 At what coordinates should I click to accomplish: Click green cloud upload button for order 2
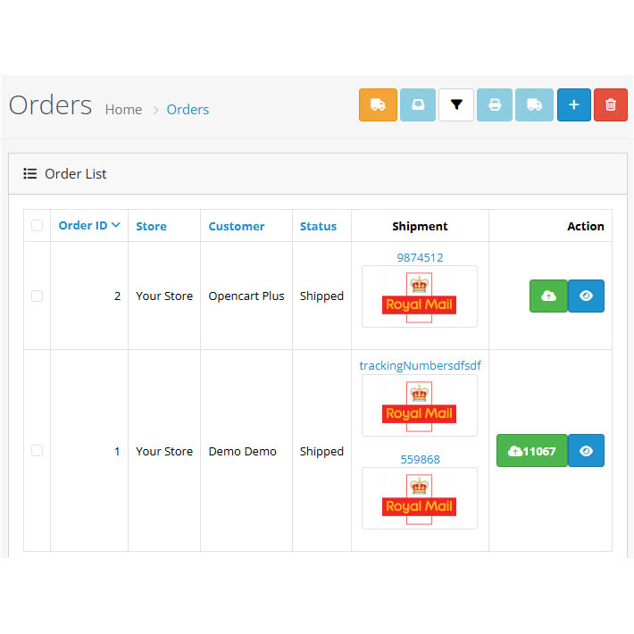548,296
